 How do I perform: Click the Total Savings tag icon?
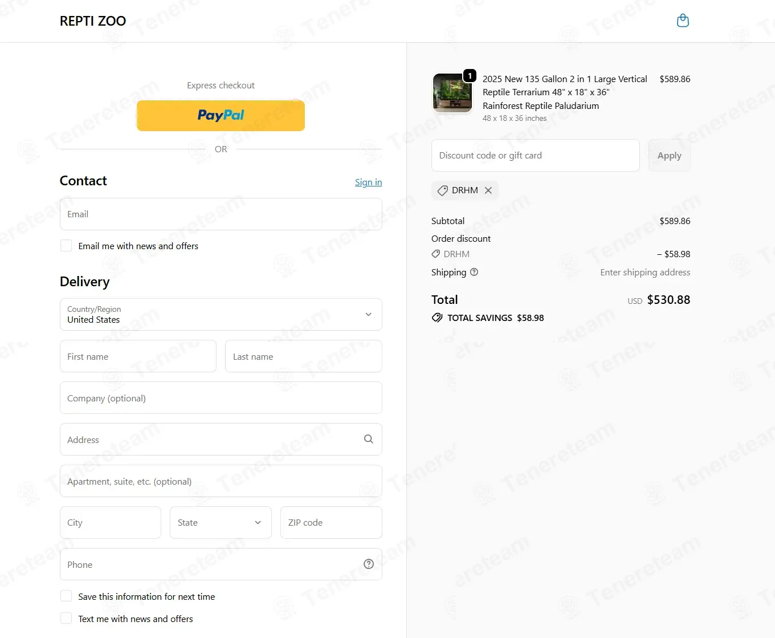437,318
